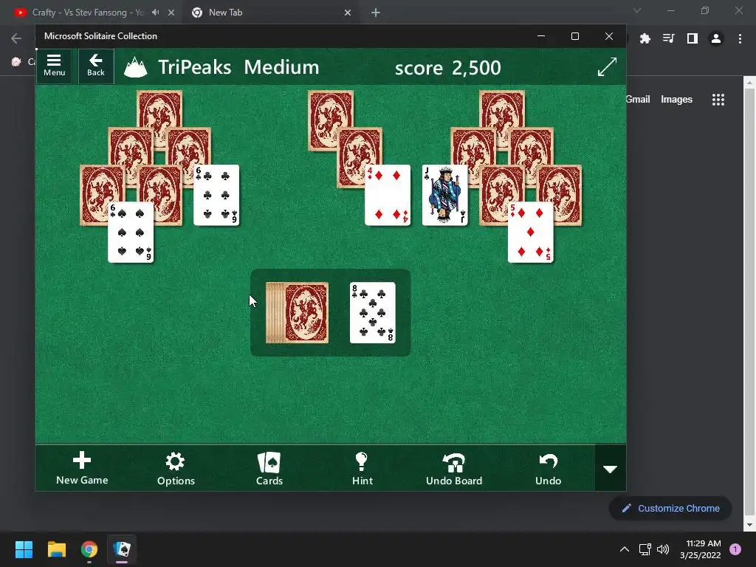Open Solitaire from the taskbar
The width and height of the screenshot is (756, 567).
click(x=122, y=549)
